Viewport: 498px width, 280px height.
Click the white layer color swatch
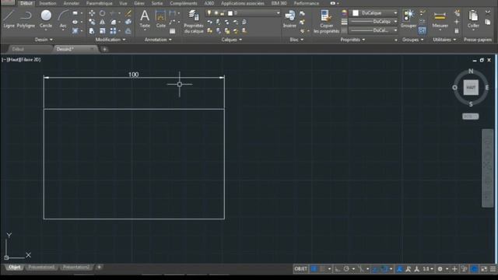(x=230, y=13)
